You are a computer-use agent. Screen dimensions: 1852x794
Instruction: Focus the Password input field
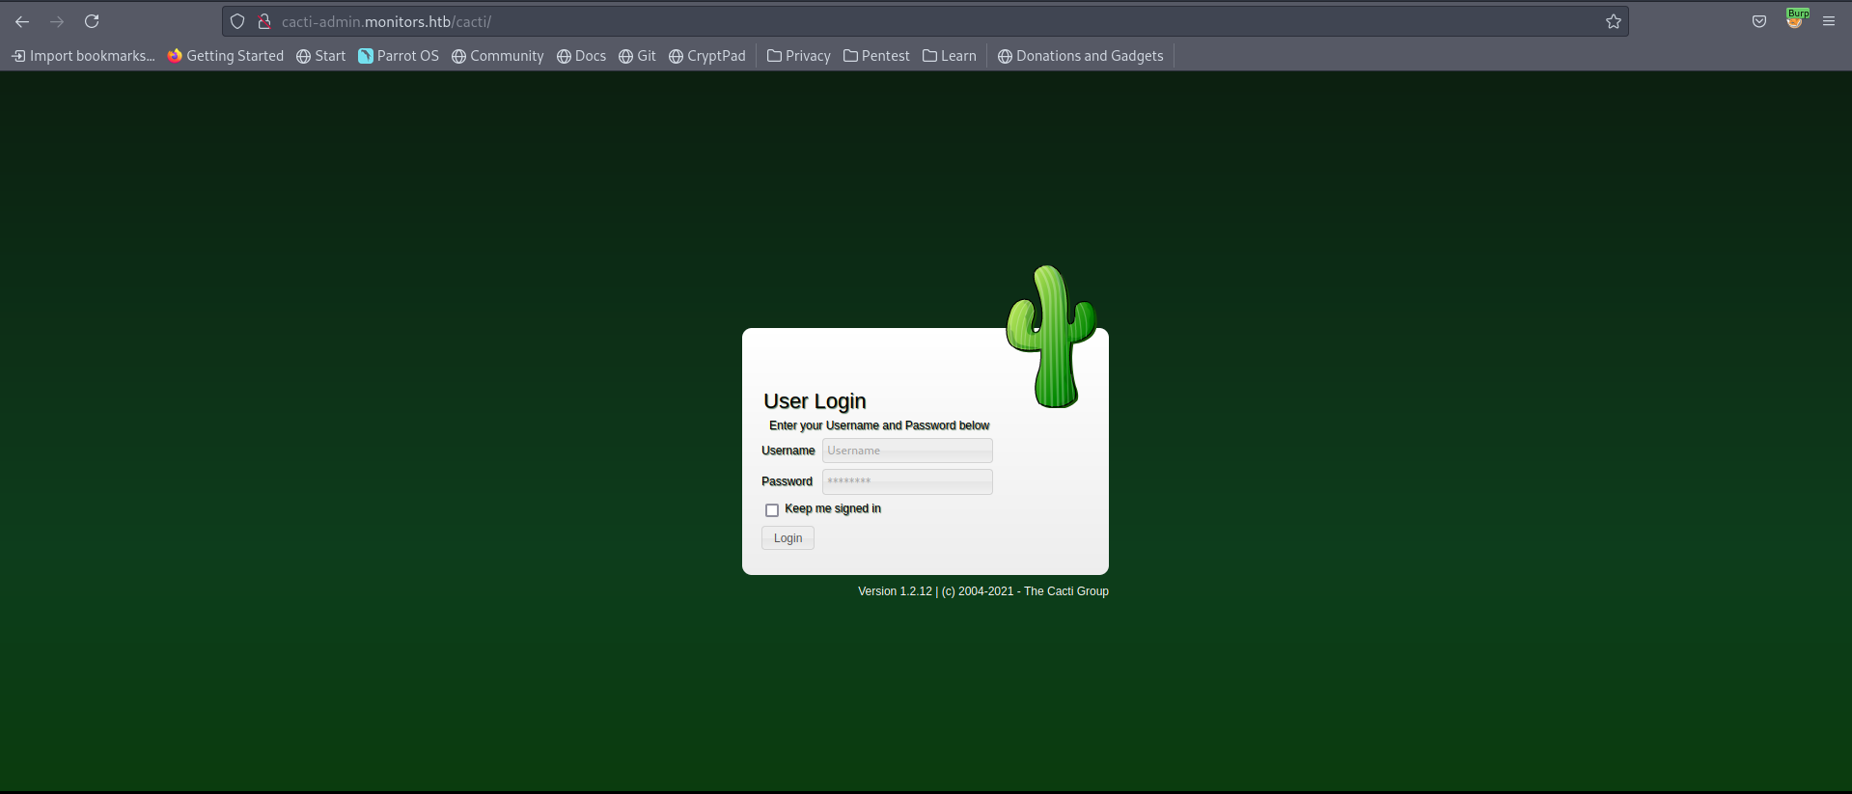tap(906, 481)
